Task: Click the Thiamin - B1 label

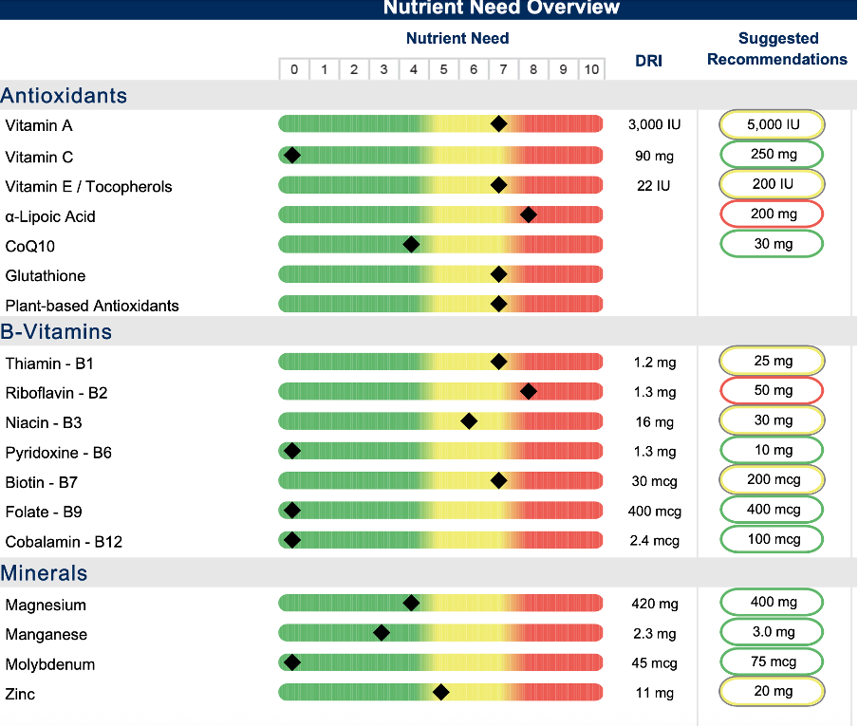Action: [x=49, y=363]
